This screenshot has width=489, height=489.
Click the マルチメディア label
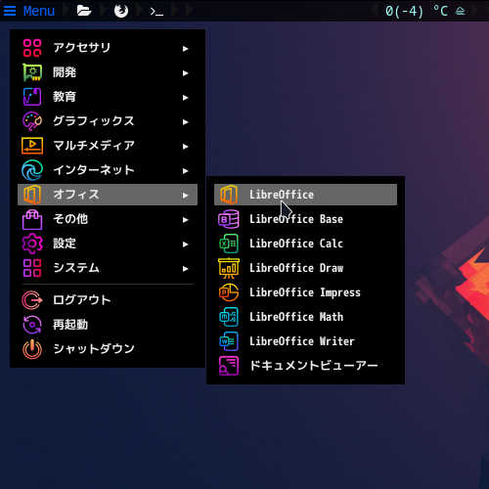94,146
